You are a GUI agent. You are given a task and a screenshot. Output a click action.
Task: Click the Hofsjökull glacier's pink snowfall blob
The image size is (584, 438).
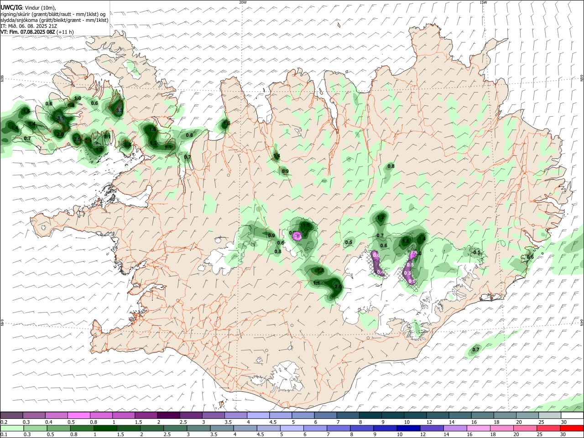point(297,236)
